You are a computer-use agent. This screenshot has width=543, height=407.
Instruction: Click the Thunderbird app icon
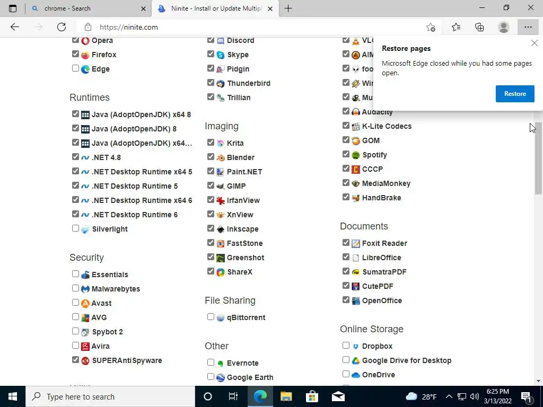click(x=221, y=83)
